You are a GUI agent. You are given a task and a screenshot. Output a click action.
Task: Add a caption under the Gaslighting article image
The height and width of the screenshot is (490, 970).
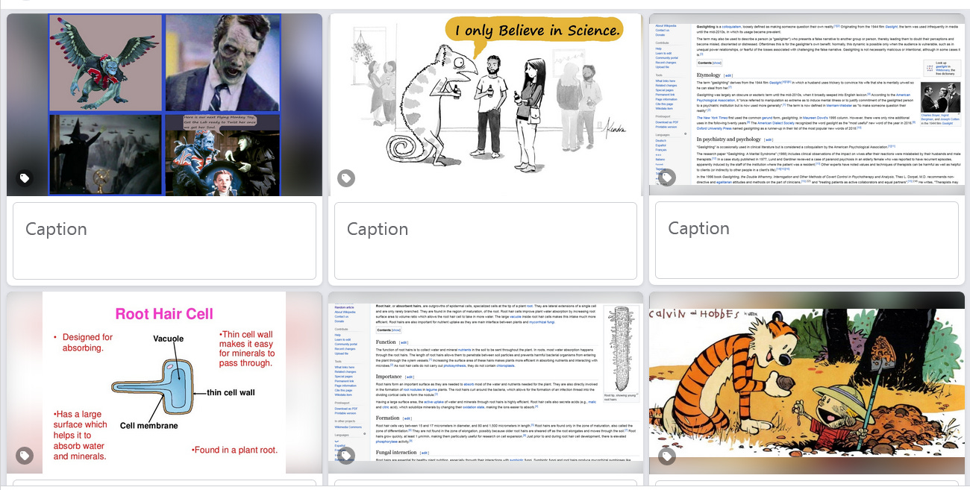pos(807,241)
